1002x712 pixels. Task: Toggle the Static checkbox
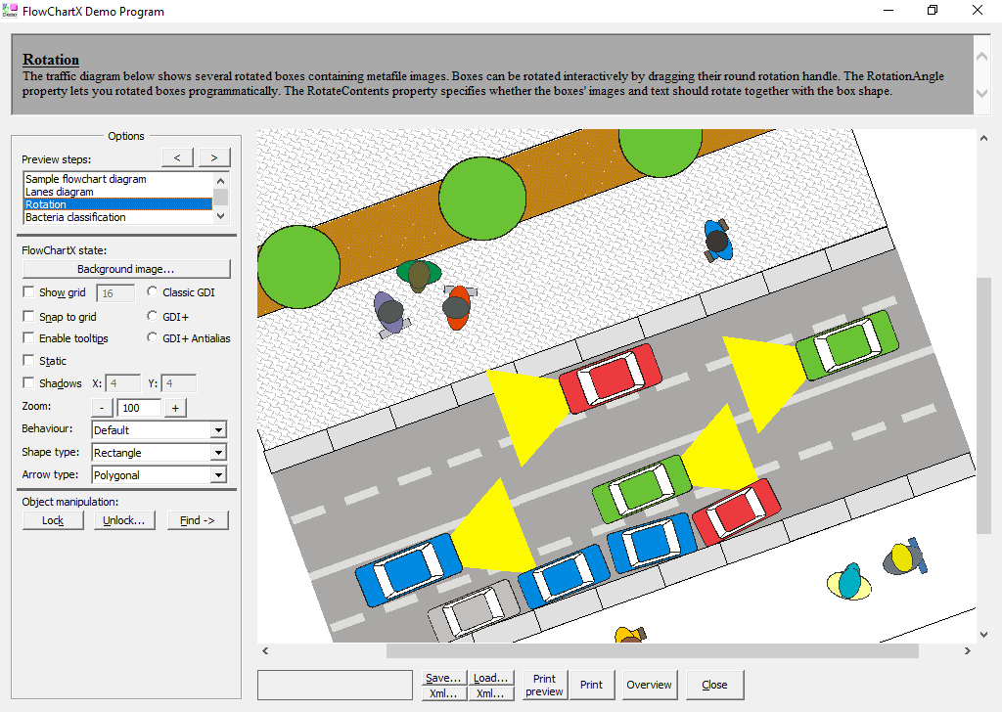29,360
